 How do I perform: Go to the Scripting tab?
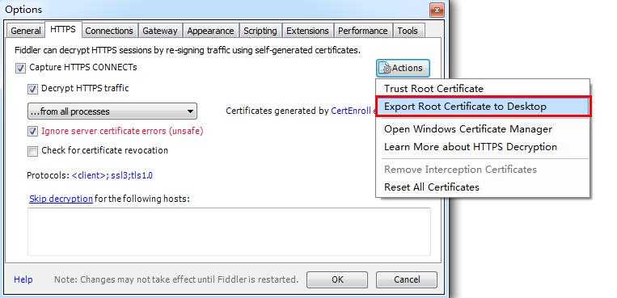tap(260, 31)
